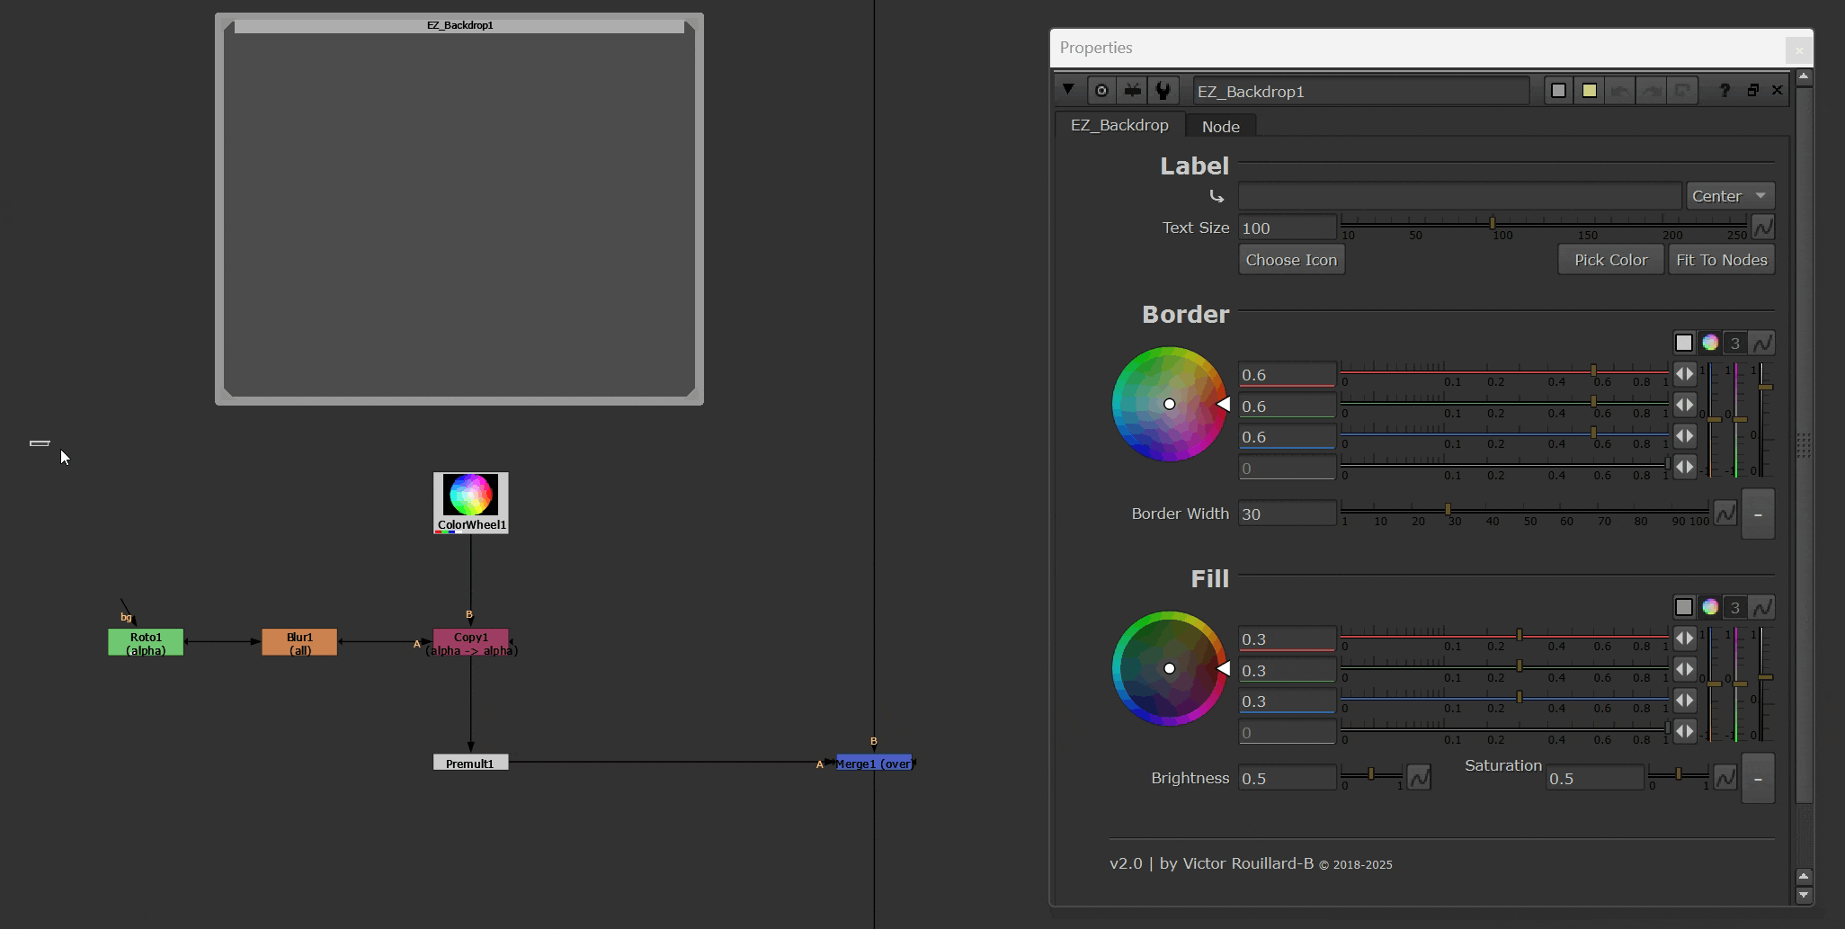
Task: Switch to the Node tab
Action: coord(1220,127)
